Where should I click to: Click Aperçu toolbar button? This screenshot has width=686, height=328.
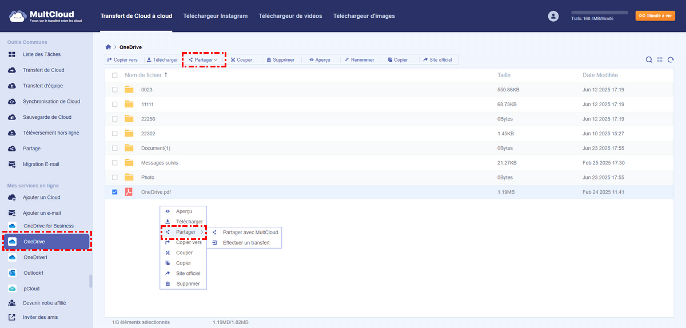320,59
